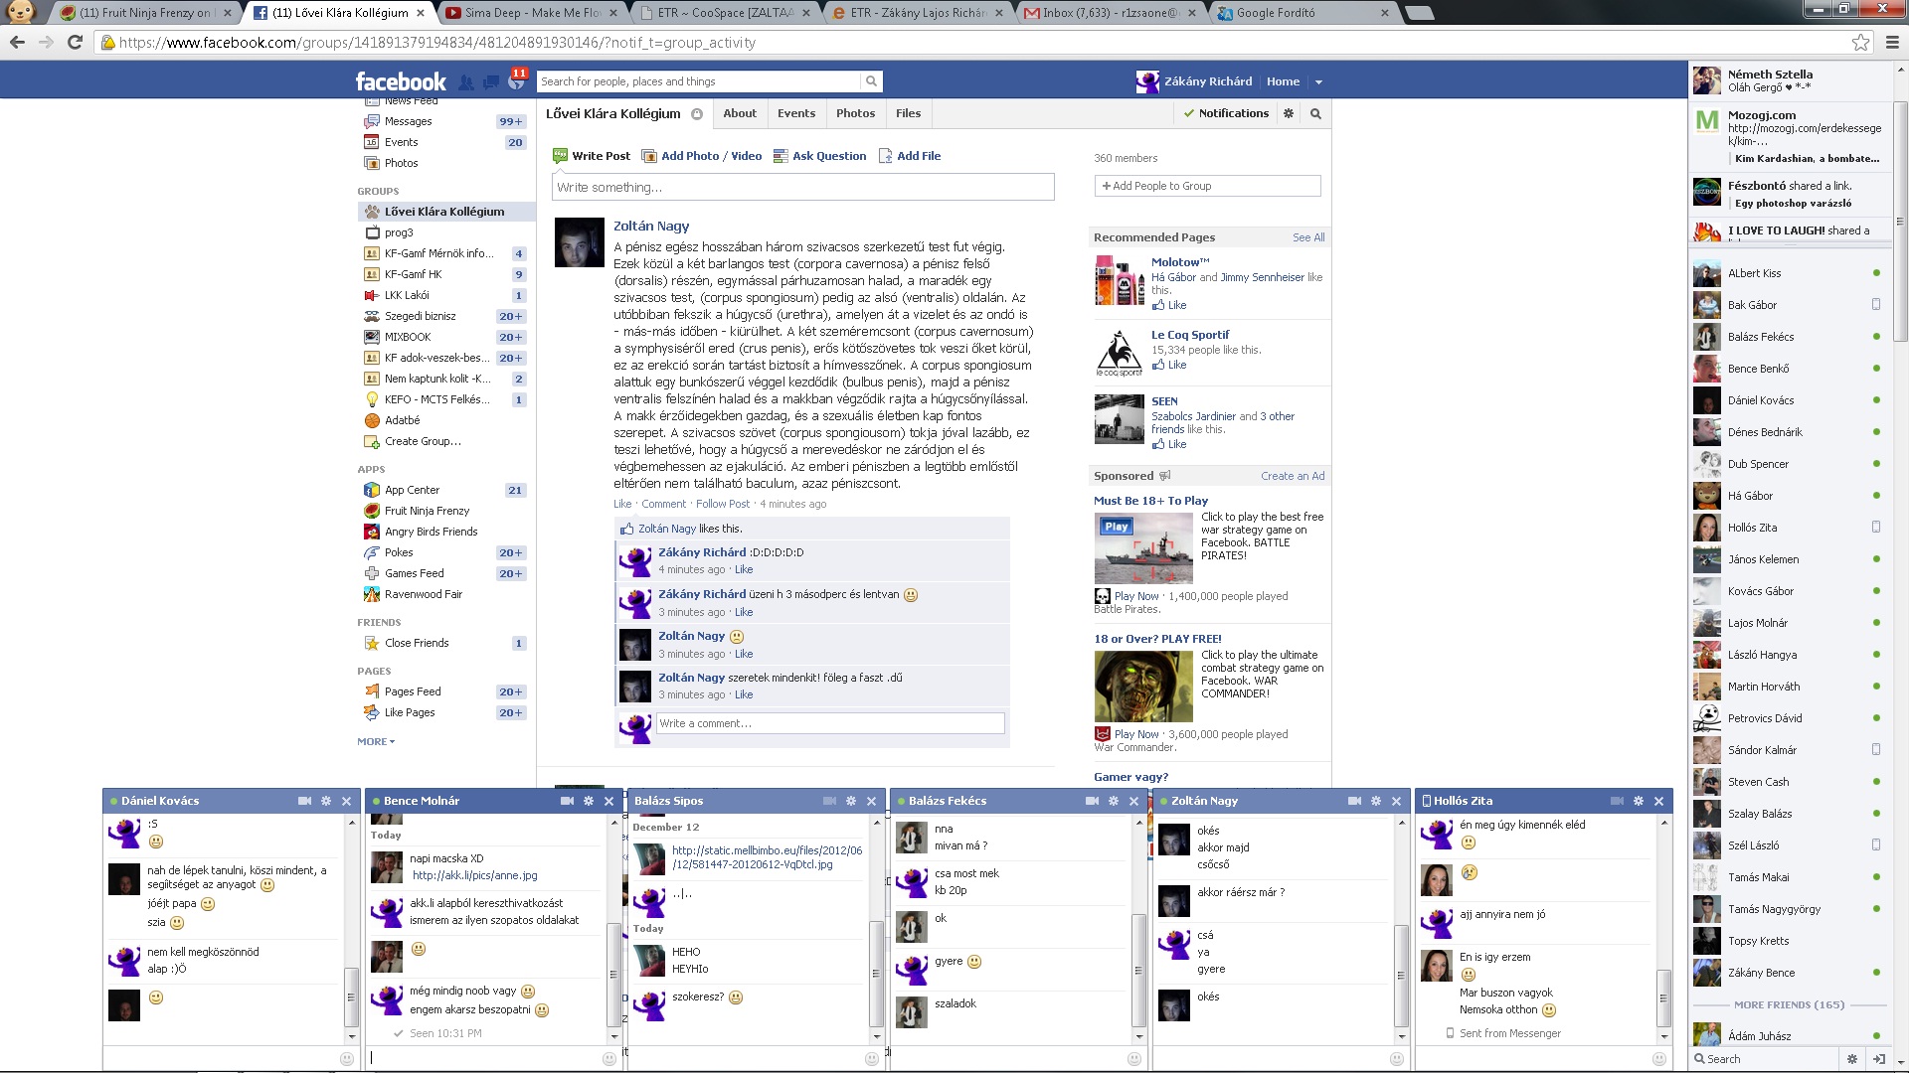
Task: Click the friend requests icon in top bar
Action: click(465, 82)
